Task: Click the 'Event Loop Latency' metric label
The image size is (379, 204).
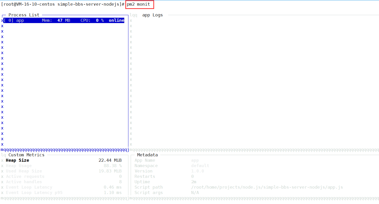Action: click(x=29, y=187)
